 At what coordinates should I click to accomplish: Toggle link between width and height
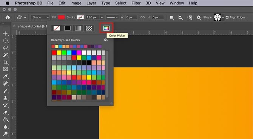[142, 17]
